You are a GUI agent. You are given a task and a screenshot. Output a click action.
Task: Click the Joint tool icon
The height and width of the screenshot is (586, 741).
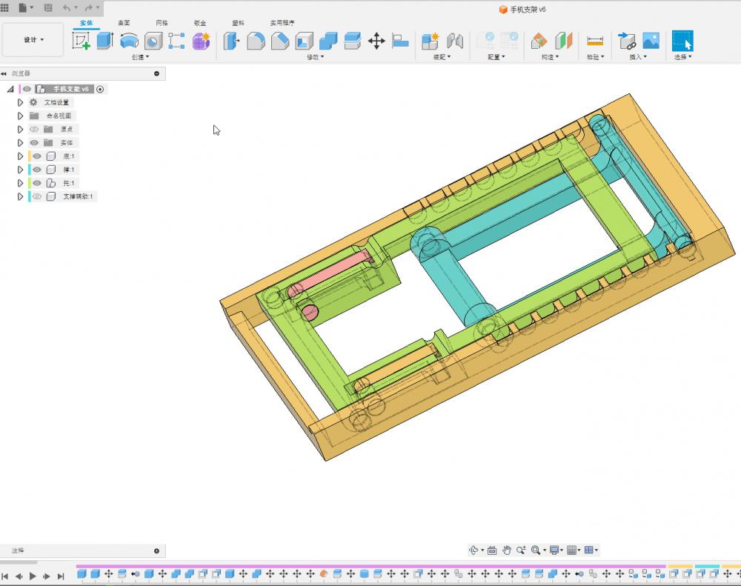coord(455,41)
